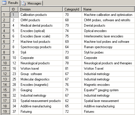Click the Results tab grid icon
The height and width of the screenshot is (115, 135).
4,3
